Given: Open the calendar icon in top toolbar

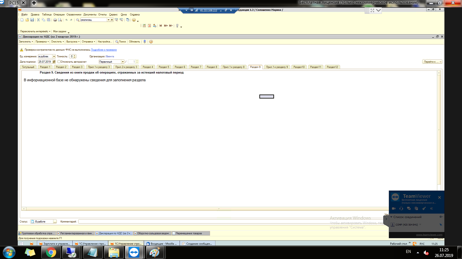Looking at the screenshot, I should [149, 26].
